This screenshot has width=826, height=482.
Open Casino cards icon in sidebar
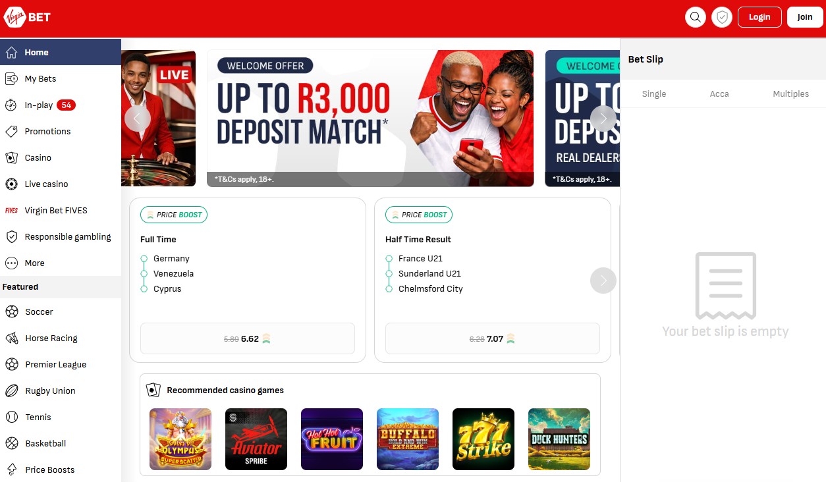11,158
